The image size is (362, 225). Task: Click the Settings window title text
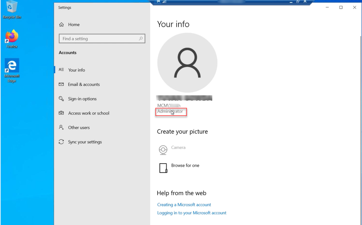65,7
